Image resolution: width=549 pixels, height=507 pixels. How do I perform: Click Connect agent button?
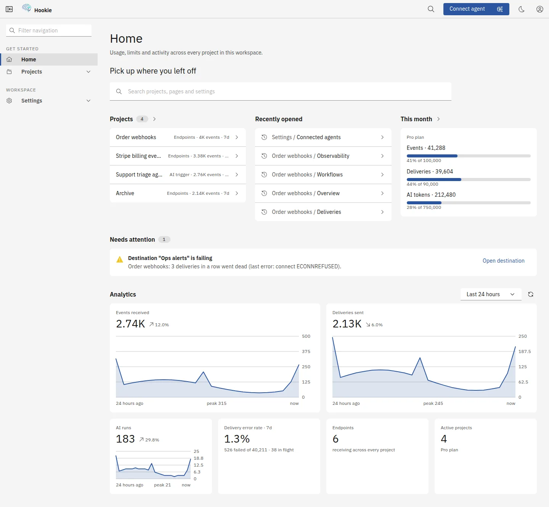pyautogui.click(x=476, y=9)
